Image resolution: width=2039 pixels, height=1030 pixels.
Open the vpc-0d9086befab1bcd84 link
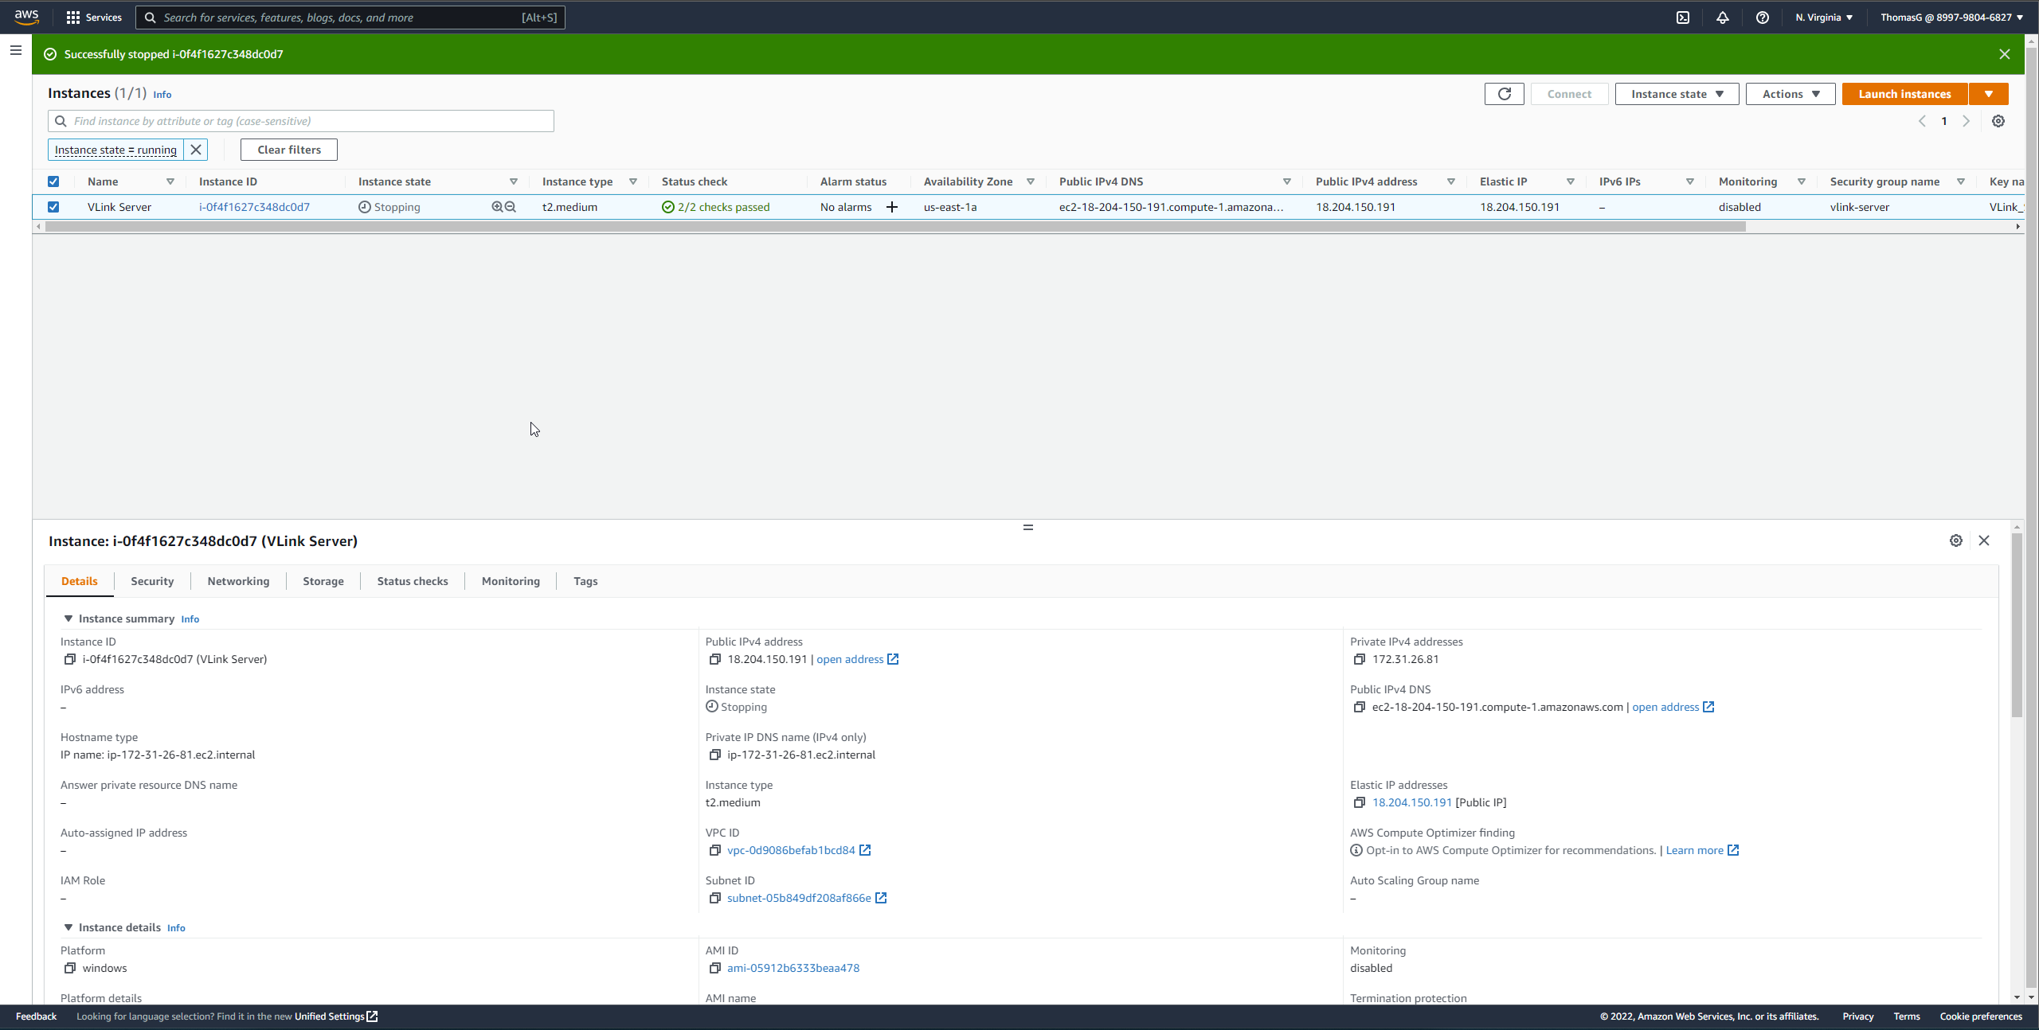(x=791, y=850)
